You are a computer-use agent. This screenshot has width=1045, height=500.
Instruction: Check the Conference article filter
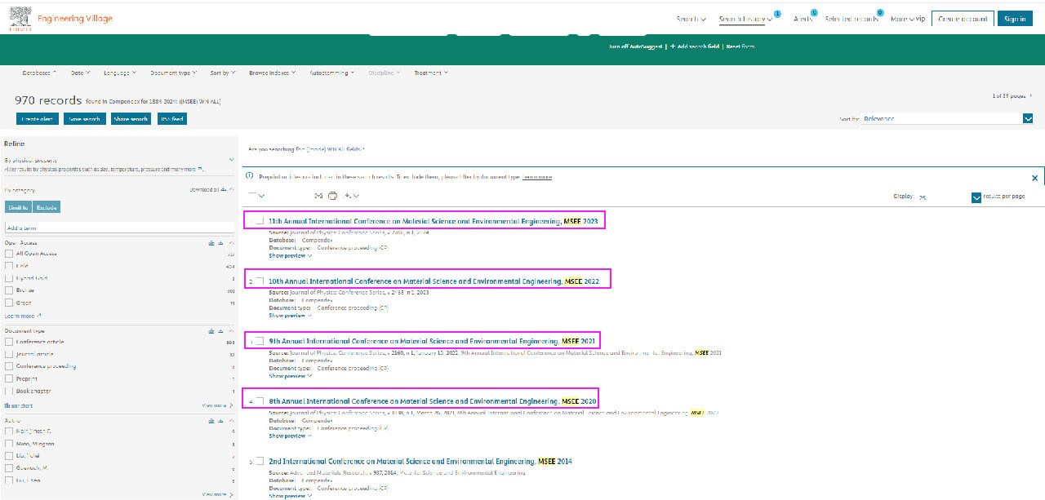pos(9,343)
